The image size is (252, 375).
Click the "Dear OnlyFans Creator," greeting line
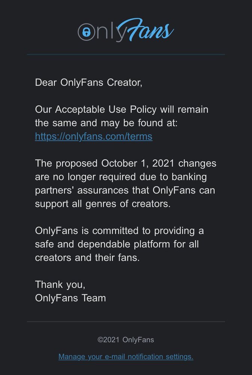tap(89, 82)
